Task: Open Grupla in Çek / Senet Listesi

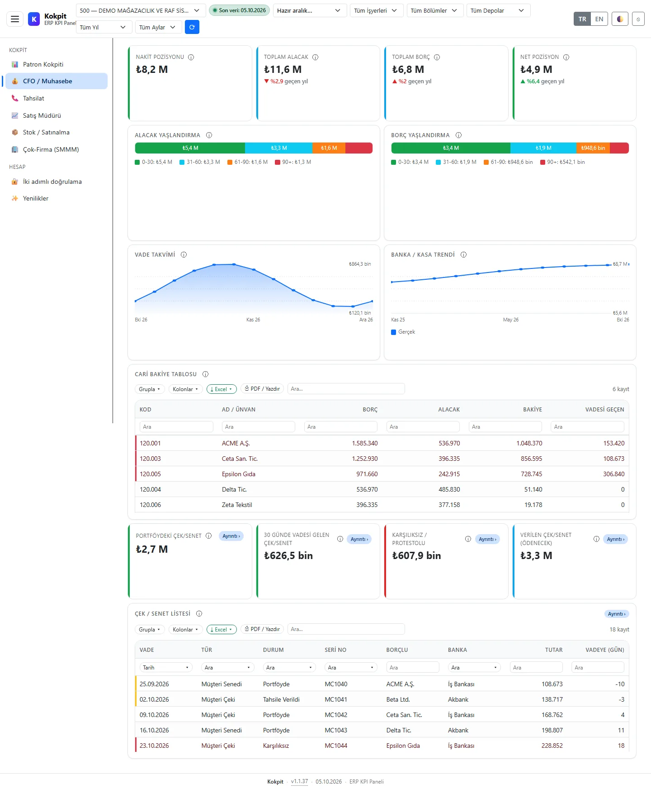Action: click(150, 629)
